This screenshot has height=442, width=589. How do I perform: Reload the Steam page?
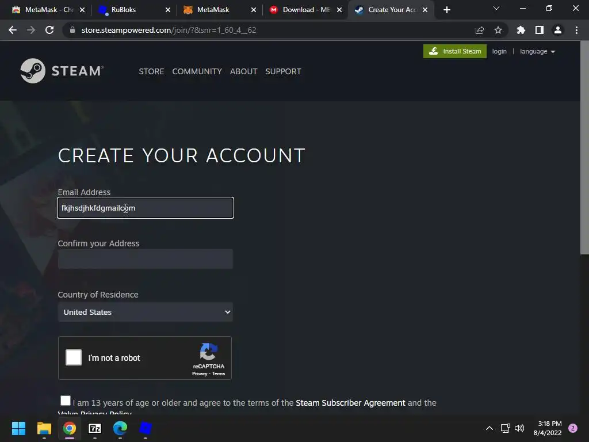tap(49, 30)
